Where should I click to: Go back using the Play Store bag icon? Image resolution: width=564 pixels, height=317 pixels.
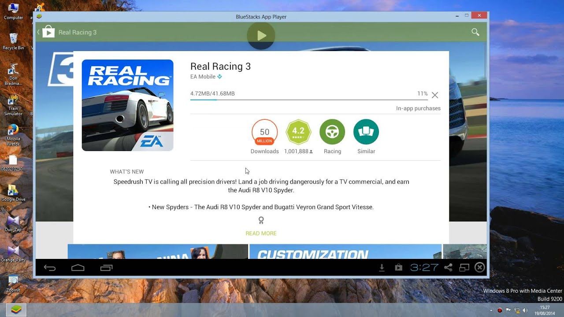(48, 32)
